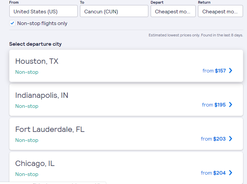Uncheck Non-stop flights only checkbox
Screen dimensions: 247x184
pyautogui.click(x=12, y=23)
